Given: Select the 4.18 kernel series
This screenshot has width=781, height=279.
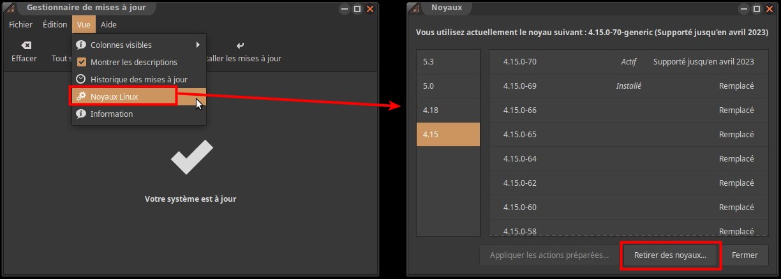Looking at the screenshot, I should [447, 110].
